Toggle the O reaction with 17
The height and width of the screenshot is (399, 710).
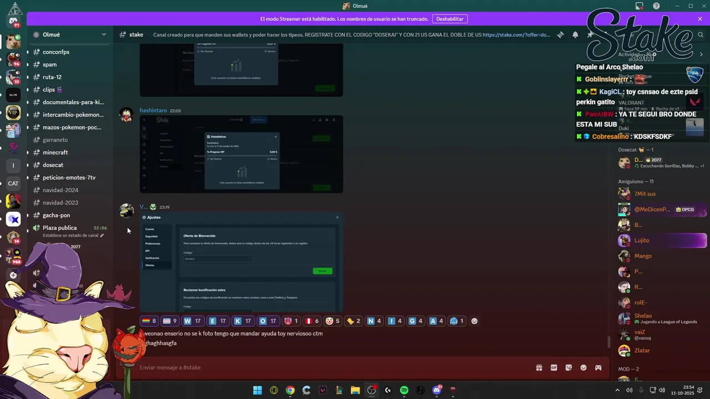coord(268,321)
